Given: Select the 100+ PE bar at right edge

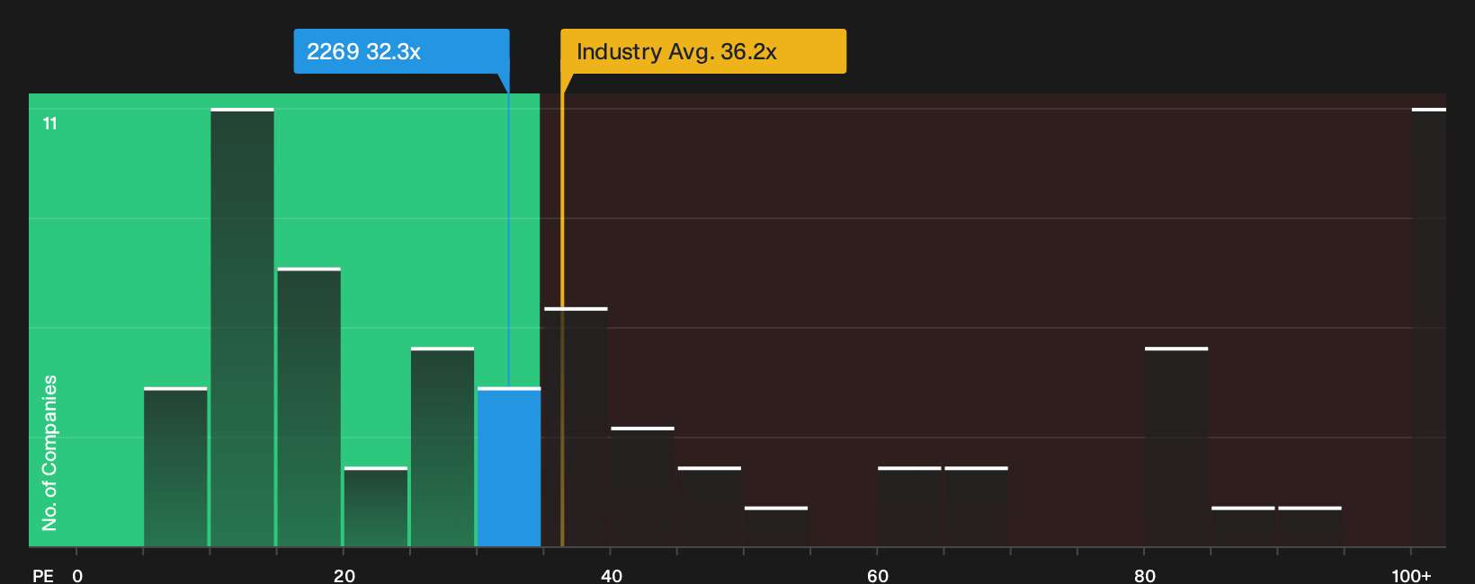Looking at the screenshot, I should click(1429, 327).
